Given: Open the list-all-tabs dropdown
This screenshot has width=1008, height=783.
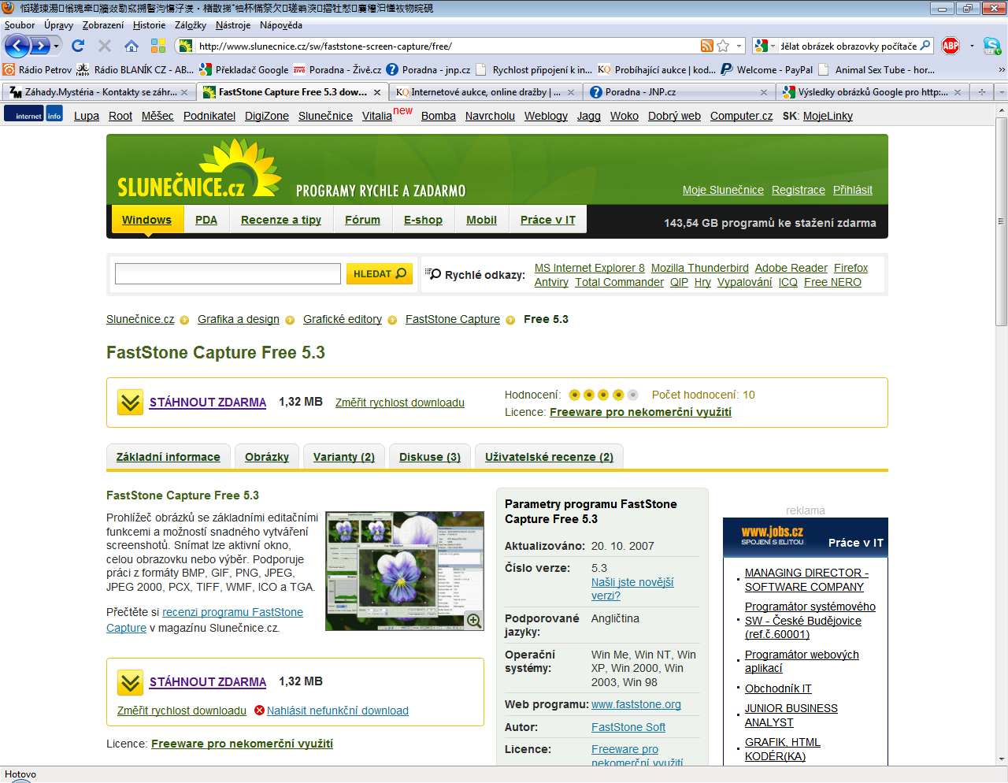Looking at the screenshot, I should [x=1001, y=92].
